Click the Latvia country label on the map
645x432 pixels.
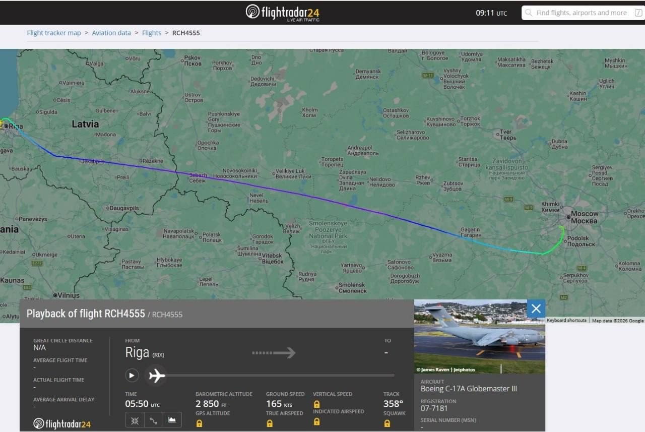tap(85, 124)
